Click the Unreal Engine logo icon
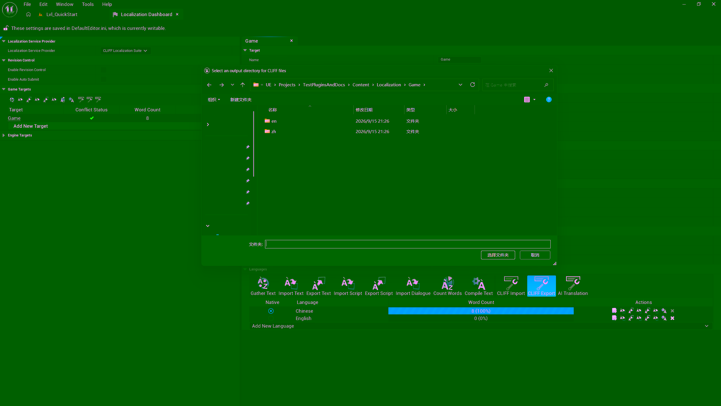This screenshot has height=406, width=721. 10,9
